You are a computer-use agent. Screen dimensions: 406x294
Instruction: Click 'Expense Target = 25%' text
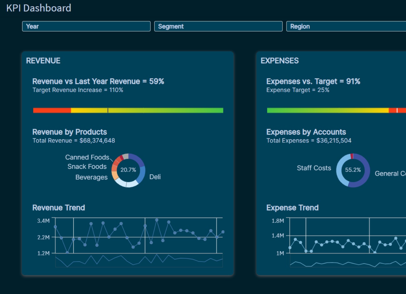298,90
